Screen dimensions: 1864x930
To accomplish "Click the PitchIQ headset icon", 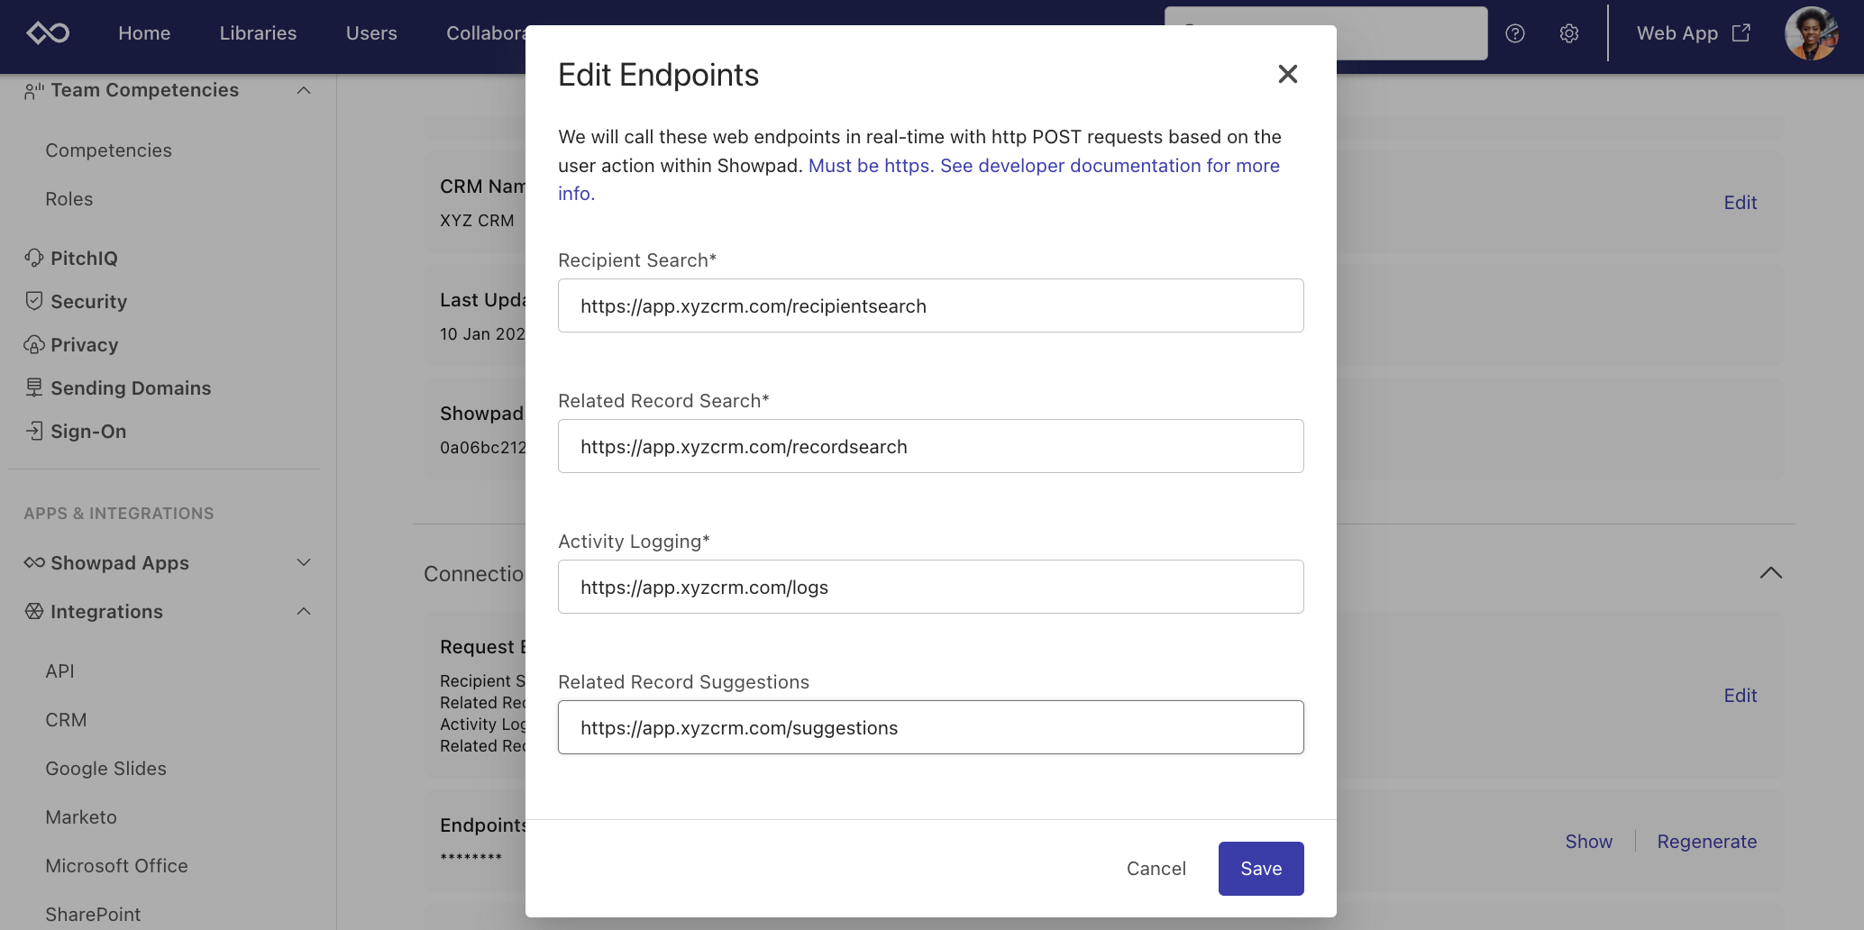I will [34, 258].
